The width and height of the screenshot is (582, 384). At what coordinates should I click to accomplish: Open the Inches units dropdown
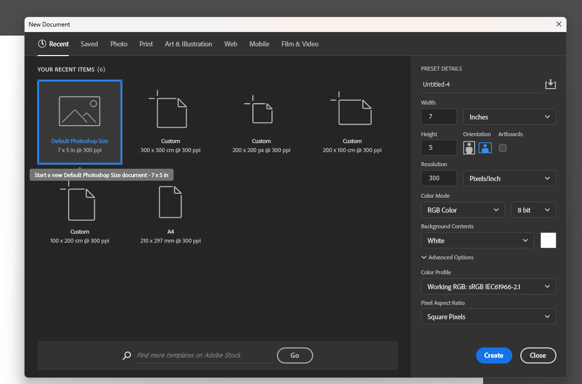pos(509,117)
